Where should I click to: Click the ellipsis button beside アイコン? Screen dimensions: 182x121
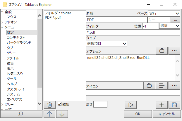click(x=174, y=86)
